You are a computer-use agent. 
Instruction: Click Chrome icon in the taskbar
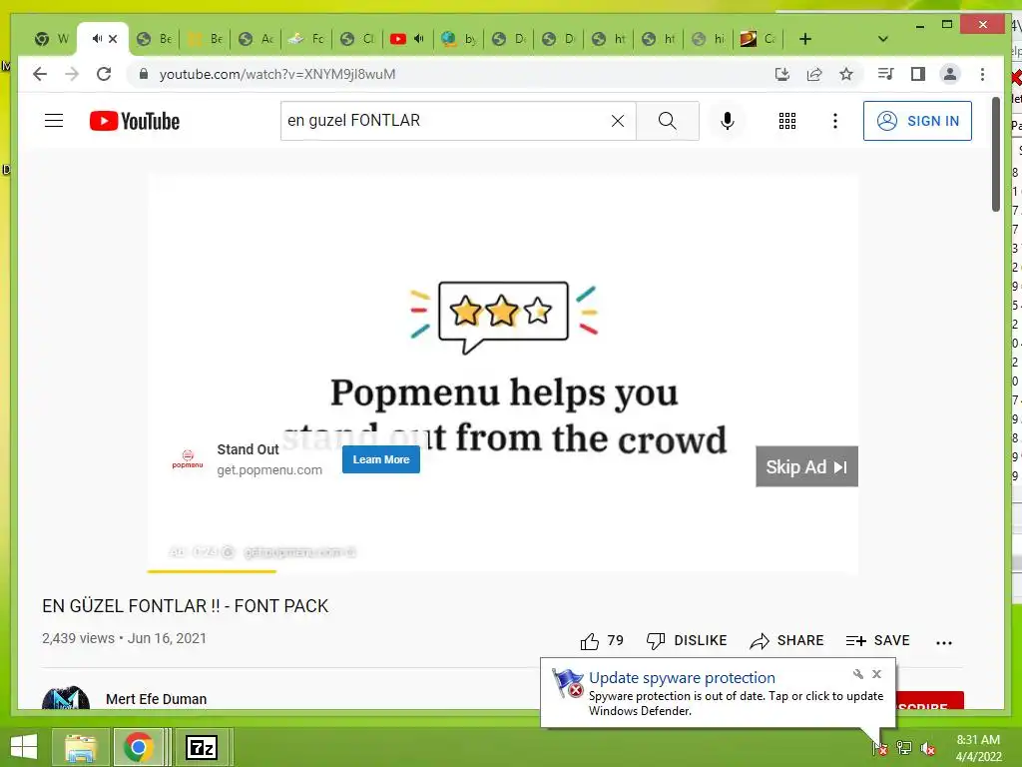[138, 747]
